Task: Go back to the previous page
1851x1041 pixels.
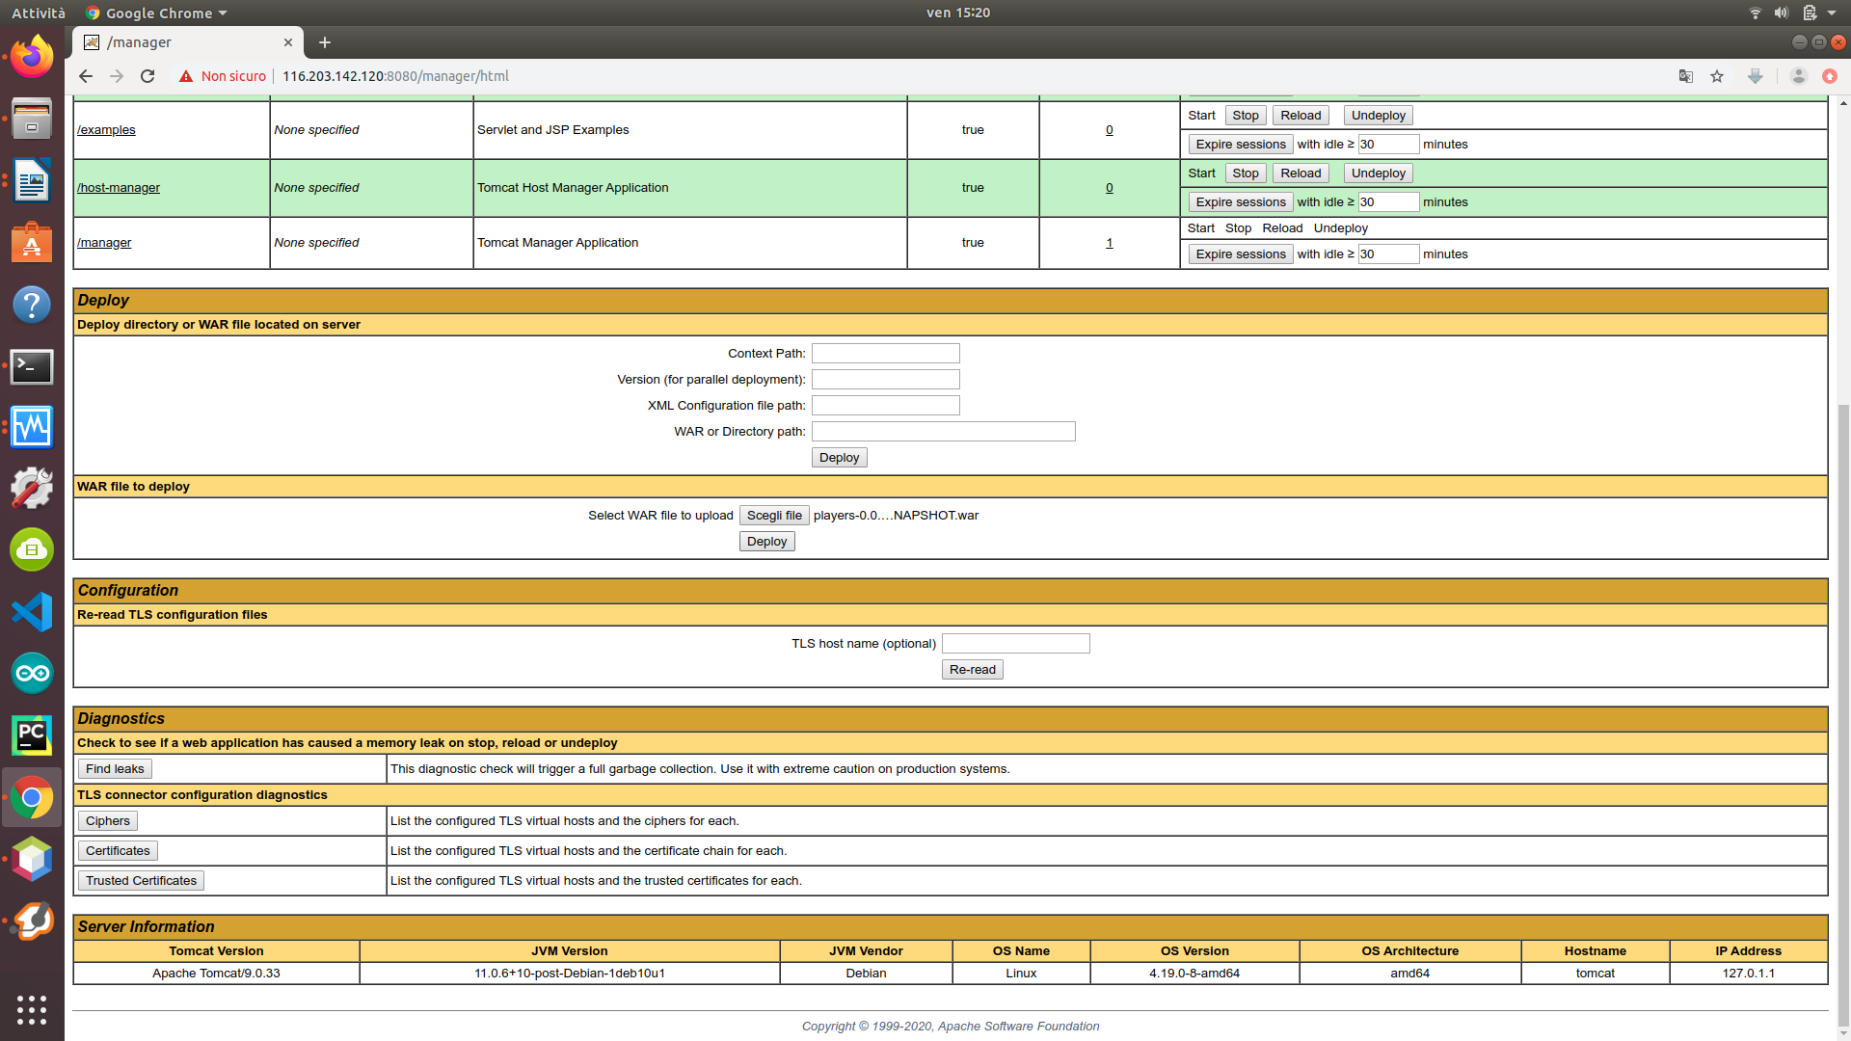Action: click(86, 76)
